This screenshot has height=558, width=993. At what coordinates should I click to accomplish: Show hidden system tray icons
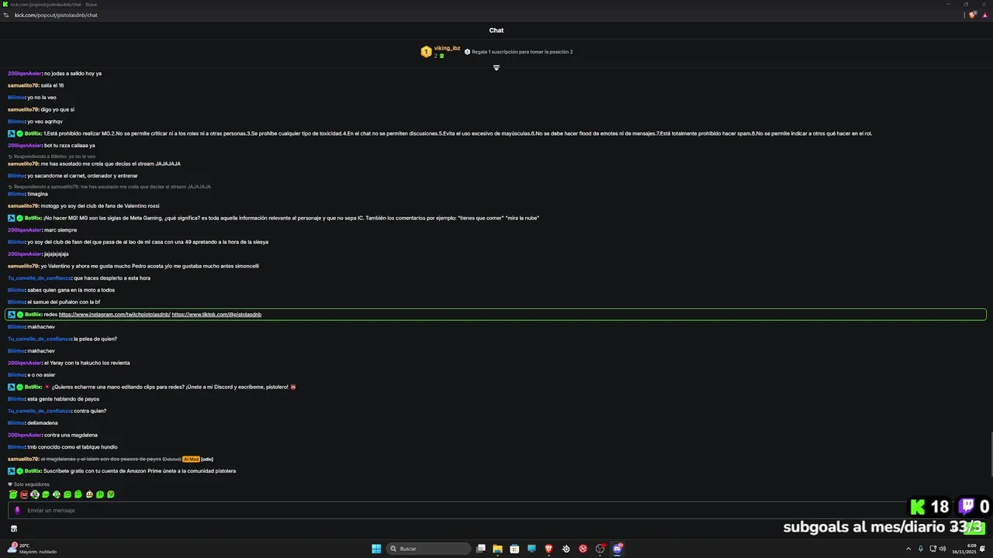(x=909, y=549)
